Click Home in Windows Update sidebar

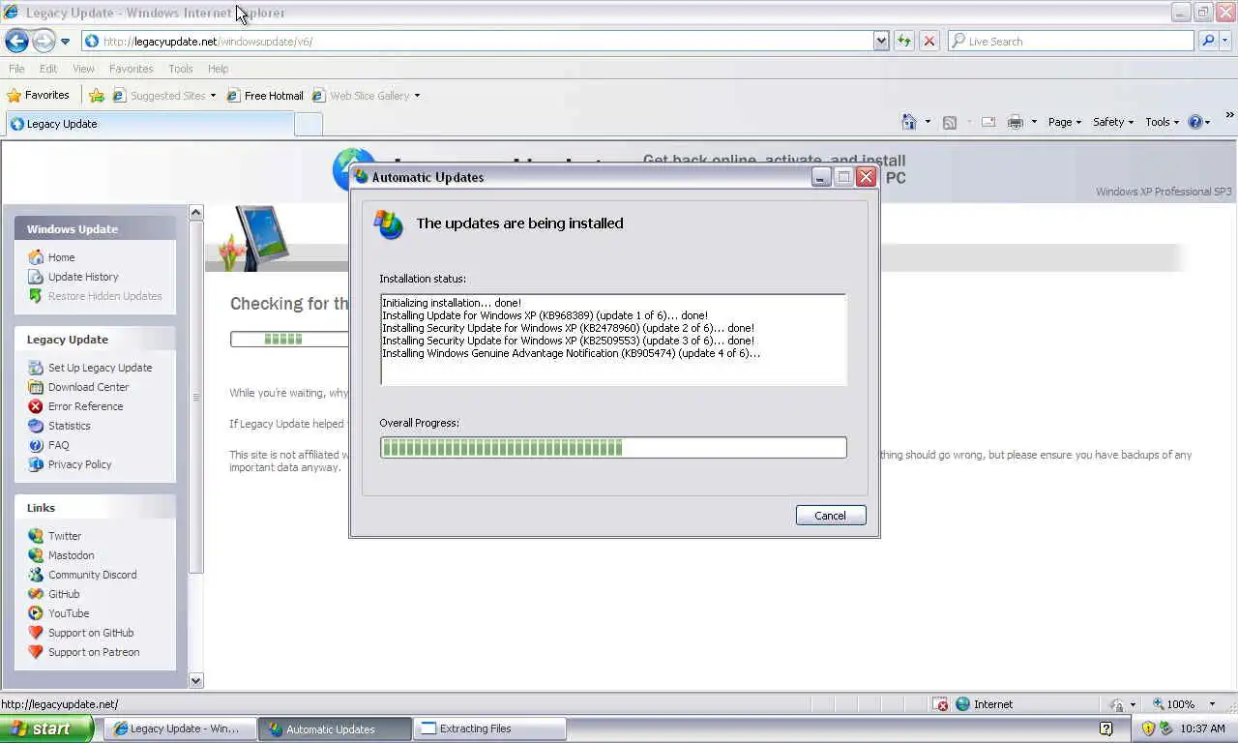61,257
